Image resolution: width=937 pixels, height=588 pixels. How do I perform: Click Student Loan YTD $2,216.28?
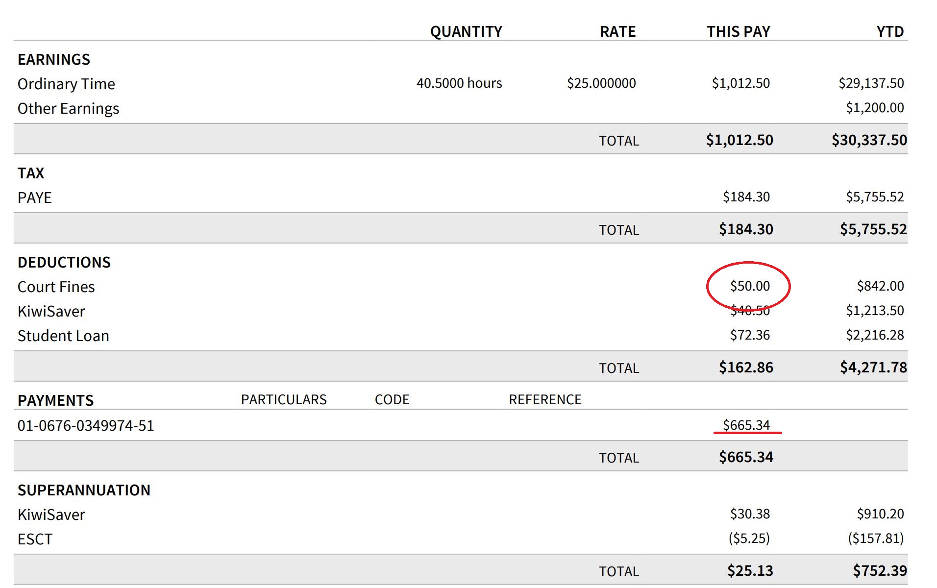point(875,335)
